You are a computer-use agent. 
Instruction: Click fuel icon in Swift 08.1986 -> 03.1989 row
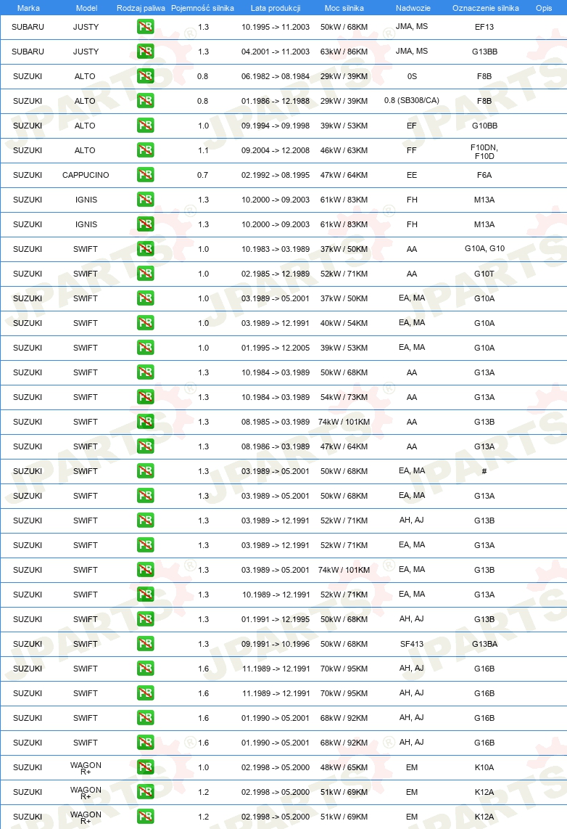[145, 446]
